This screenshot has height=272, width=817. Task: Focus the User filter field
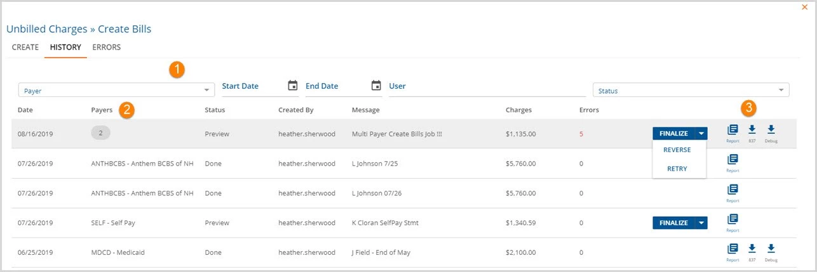click(x=487, y=86)
